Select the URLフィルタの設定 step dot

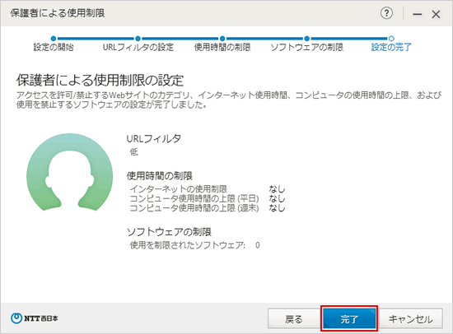pyautogui.click(x=138, y=39)
